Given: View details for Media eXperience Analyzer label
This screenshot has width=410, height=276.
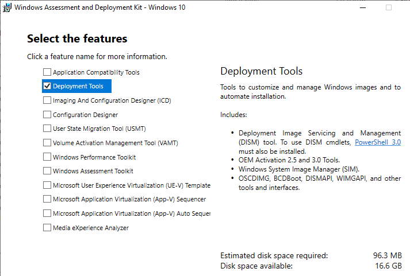Looking at the screenshot, I should (91, 228).
